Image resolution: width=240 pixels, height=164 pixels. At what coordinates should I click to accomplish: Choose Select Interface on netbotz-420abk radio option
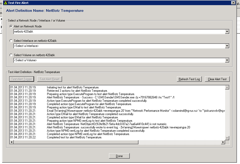[11, 41]
